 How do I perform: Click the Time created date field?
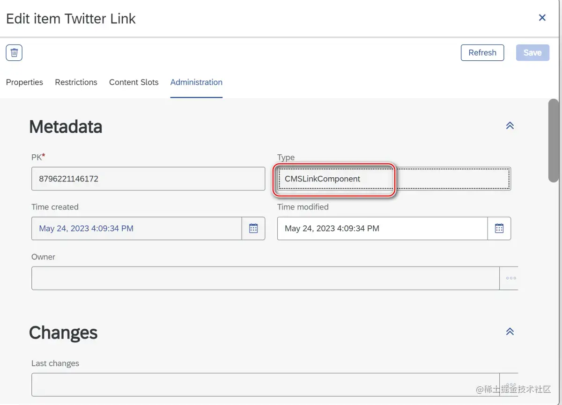(137, 229)
